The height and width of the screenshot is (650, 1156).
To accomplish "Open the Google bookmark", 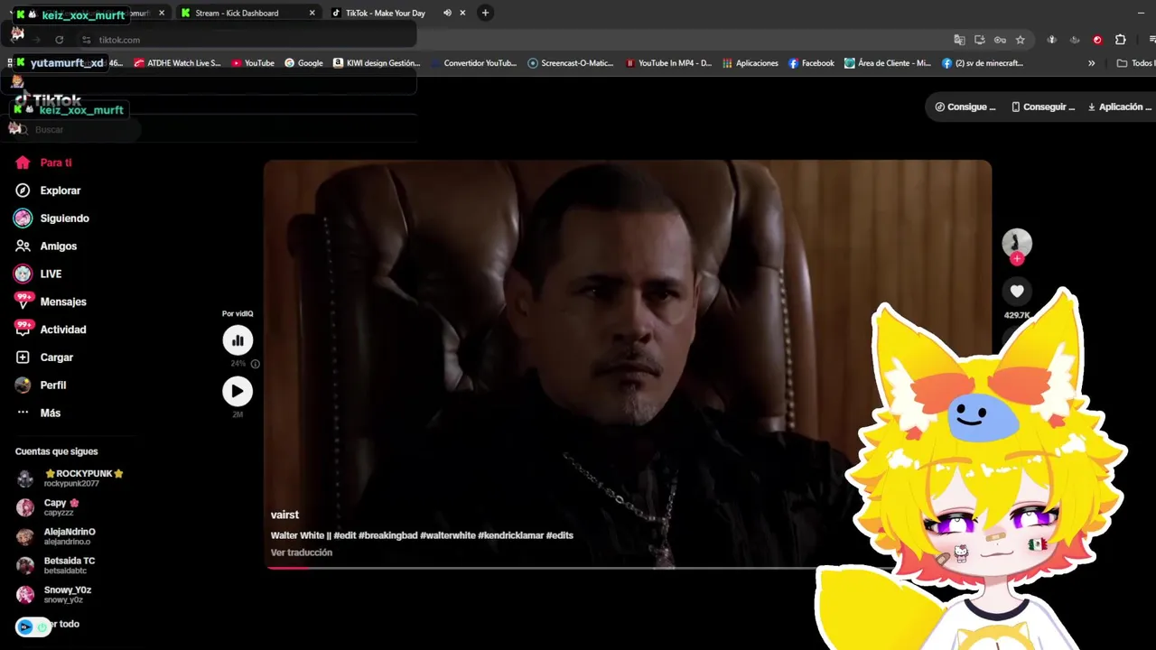I will (303, 63).
